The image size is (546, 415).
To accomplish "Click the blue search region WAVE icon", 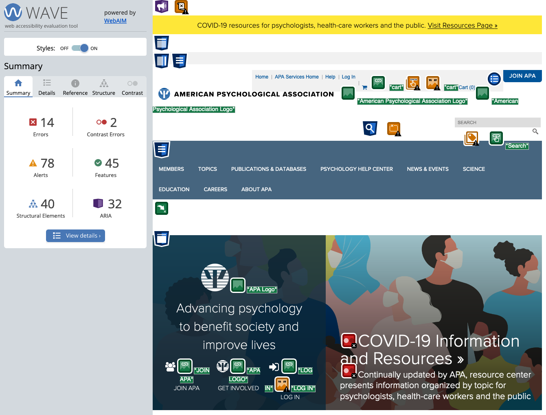I will tap(370, 128).
